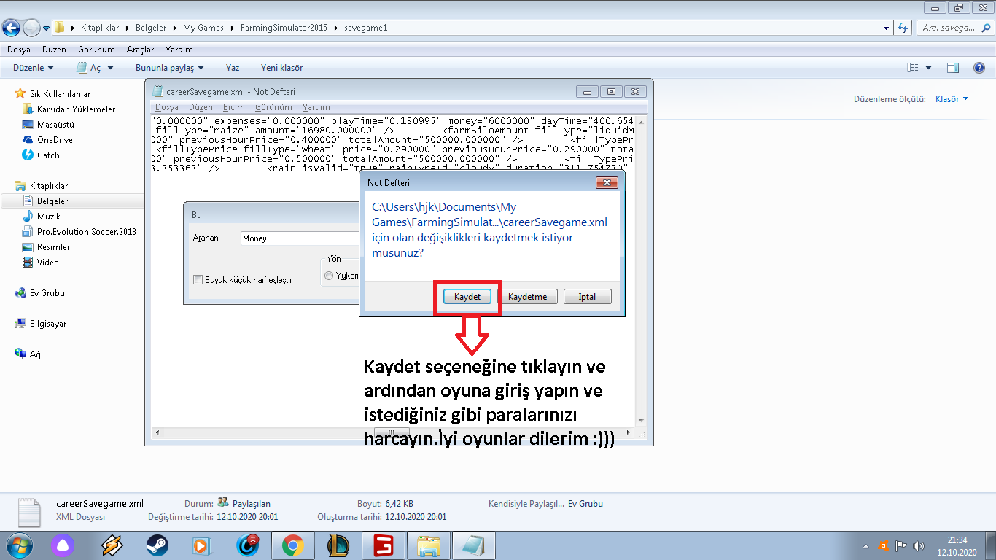This screenshot has width=996, height=560.
Task: Show hidden tray icons arrow
Action: click(865, 545)
